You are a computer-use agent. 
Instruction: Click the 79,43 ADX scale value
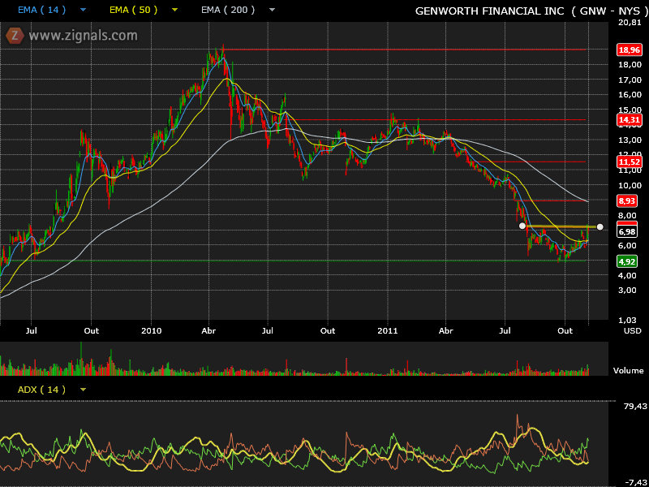pos(635,407)
